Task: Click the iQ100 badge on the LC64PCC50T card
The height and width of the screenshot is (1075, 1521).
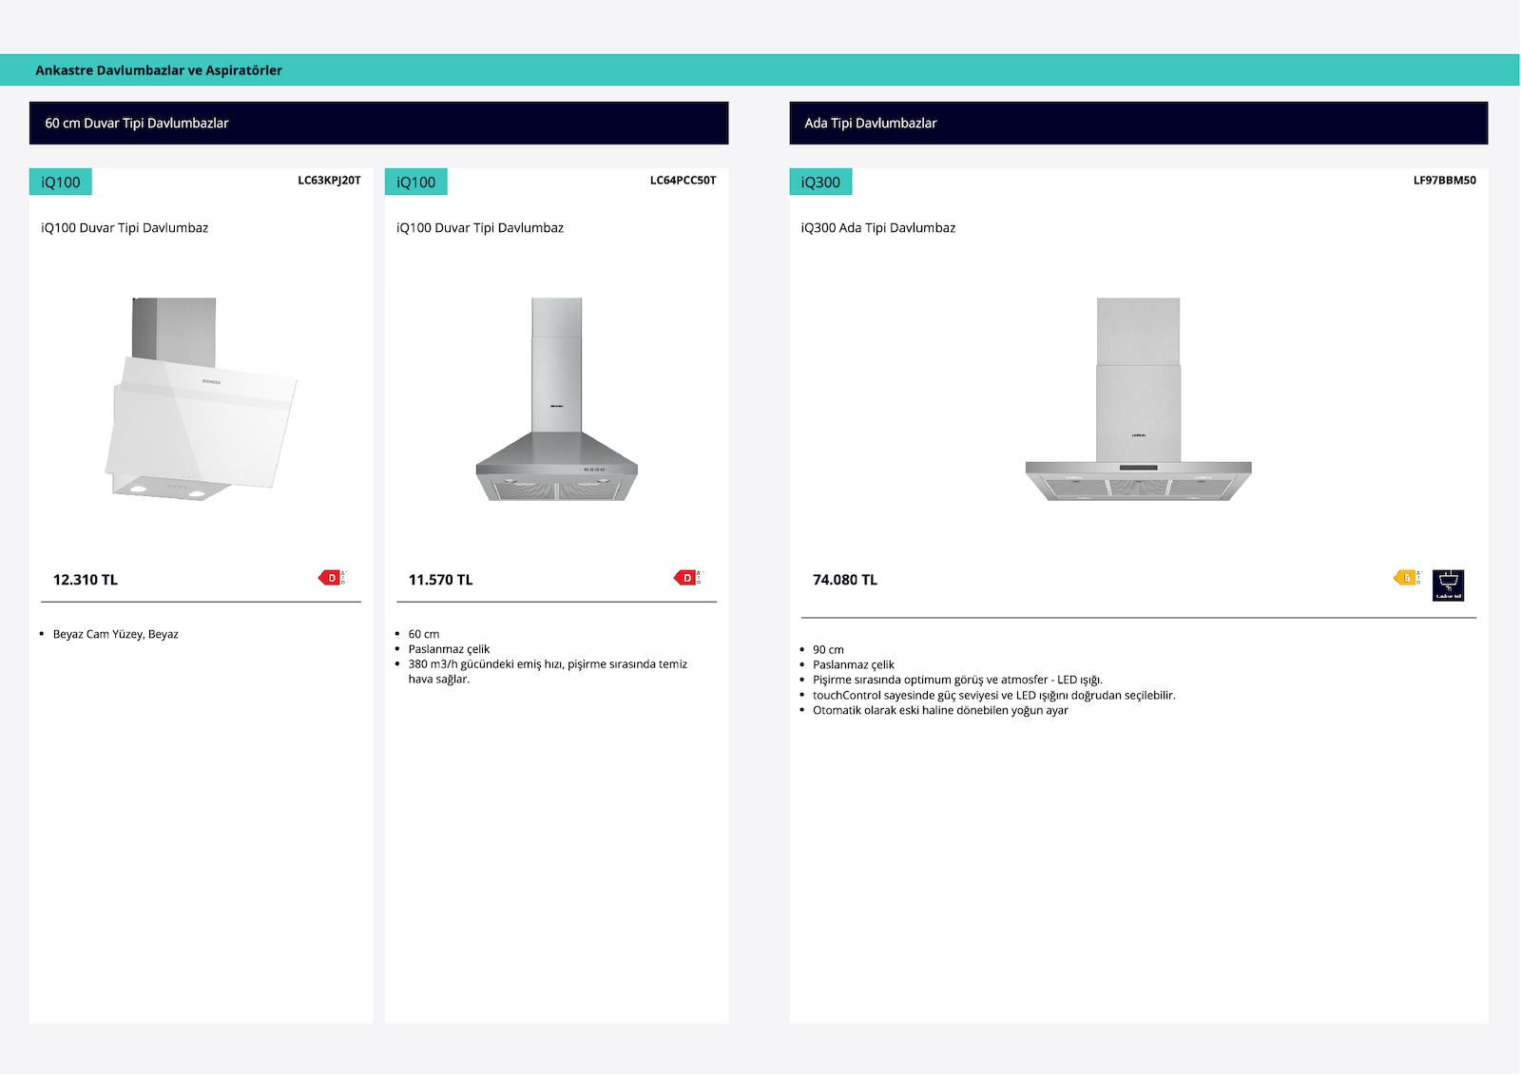Action: pyautogui.click(x=416, y=182)
